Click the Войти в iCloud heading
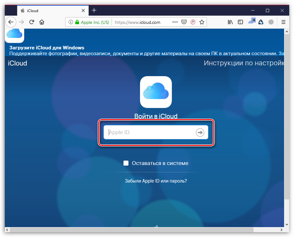The image size is (294, 237). point(156,116)
